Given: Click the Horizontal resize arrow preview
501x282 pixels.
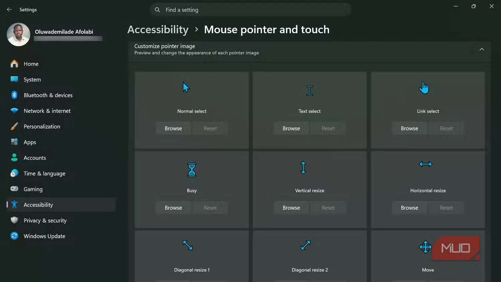Looking at the screenshot, I should coord(426,164).
